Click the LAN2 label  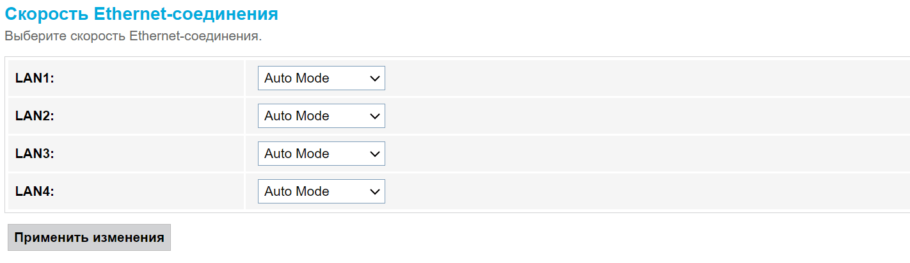point(35,116)
